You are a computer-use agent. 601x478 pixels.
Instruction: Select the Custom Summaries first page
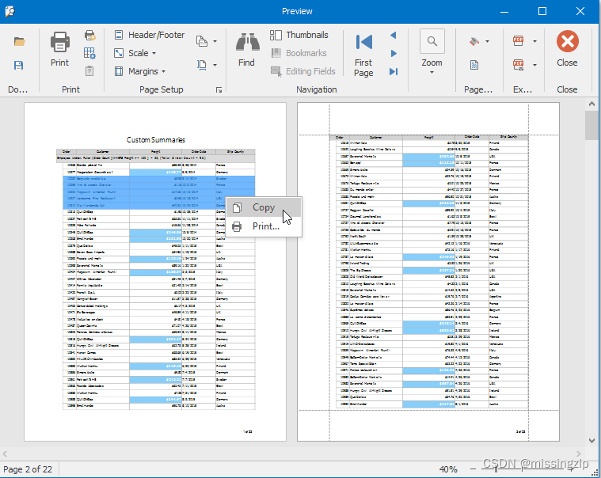pyautogui.click(x=155, y=271)
